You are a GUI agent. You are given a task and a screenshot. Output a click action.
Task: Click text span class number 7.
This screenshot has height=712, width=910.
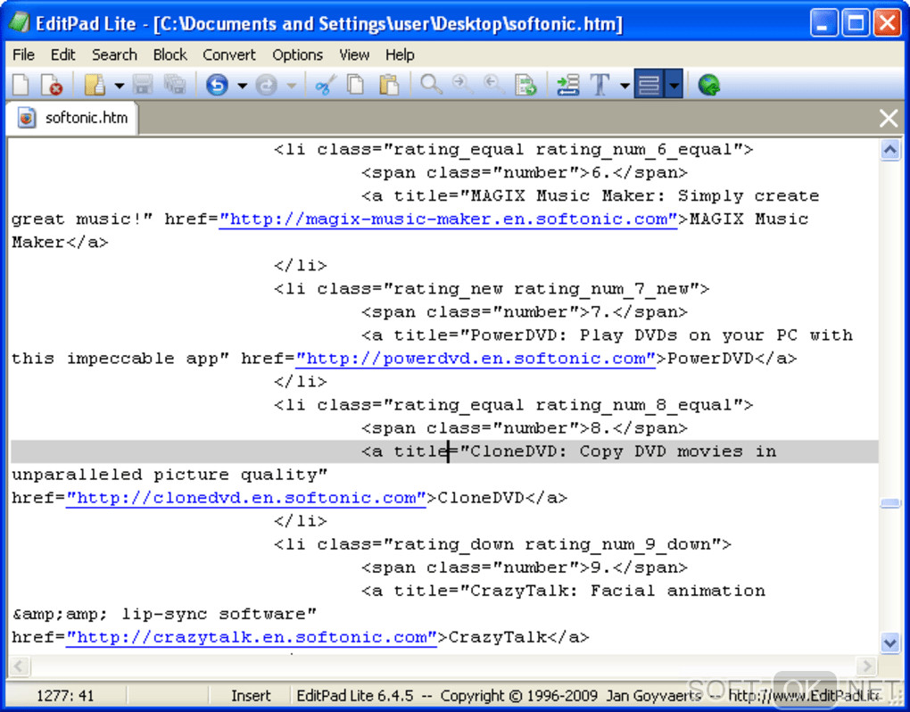pyautogui.click(x=525, y=312)
